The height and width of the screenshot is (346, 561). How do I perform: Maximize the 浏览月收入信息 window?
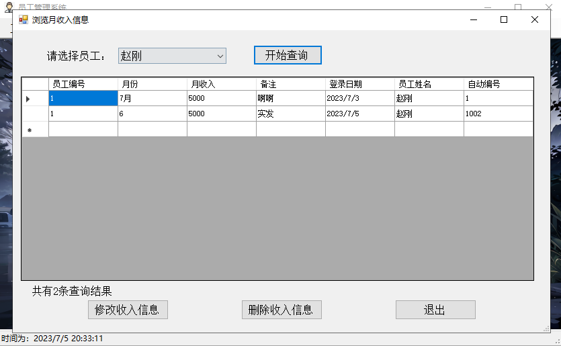[504, 20]
